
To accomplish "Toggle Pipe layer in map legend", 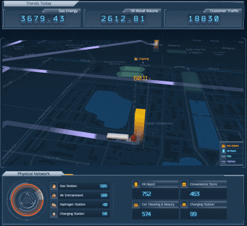I will tap(231, 156).
